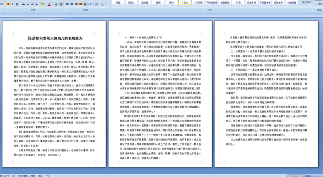This screenshot has height=177, width=323.
Task: Click the superscript icon
Action: tap(32, 4)
